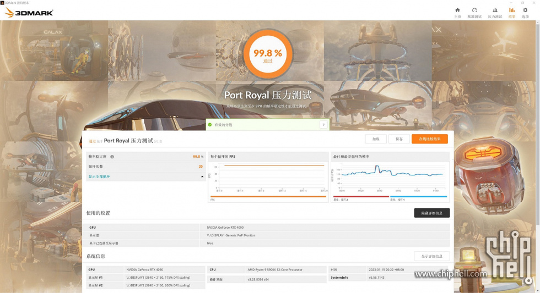Toggle the blue 循环 1 legend bar
Viewport: 540px width, 293px height.
pyautogui.click(x=418, y=197)
